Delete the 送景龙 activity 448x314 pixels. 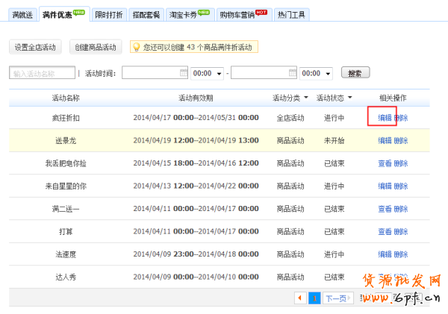click(x=401, y=140)
